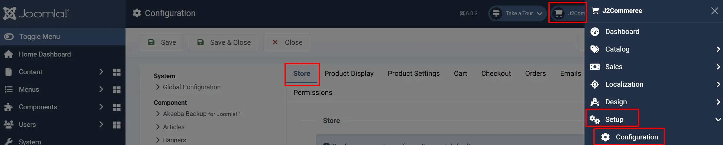The height and width of the screenshot is (145, 723).
Task: Open the J2Commerce cart icon in header
Action: point(559,13)
